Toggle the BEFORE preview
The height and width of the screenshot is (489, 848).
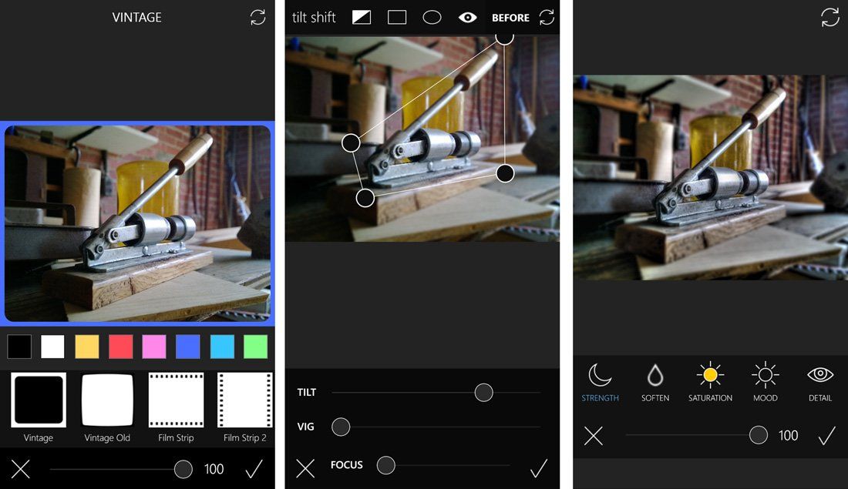coord(510,16)
